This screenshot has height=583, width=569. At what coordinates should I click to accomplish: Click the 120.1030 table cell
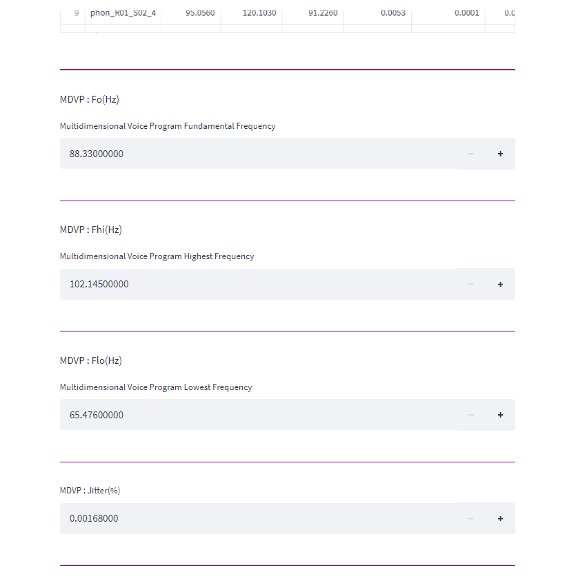pos(259,12)
